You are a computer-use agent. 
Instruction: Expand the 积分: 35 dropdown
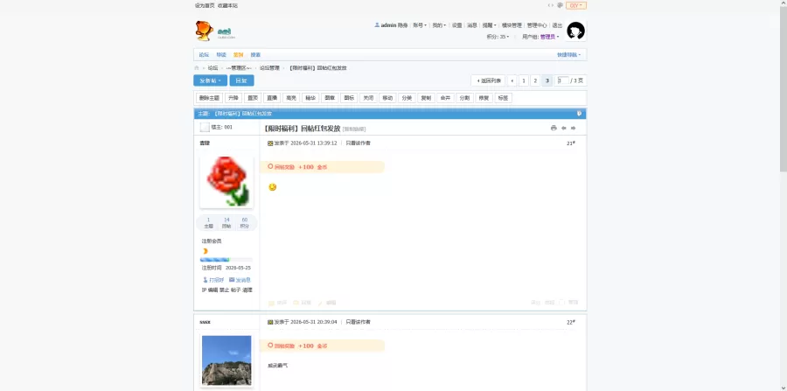click(x=498, y=37)
